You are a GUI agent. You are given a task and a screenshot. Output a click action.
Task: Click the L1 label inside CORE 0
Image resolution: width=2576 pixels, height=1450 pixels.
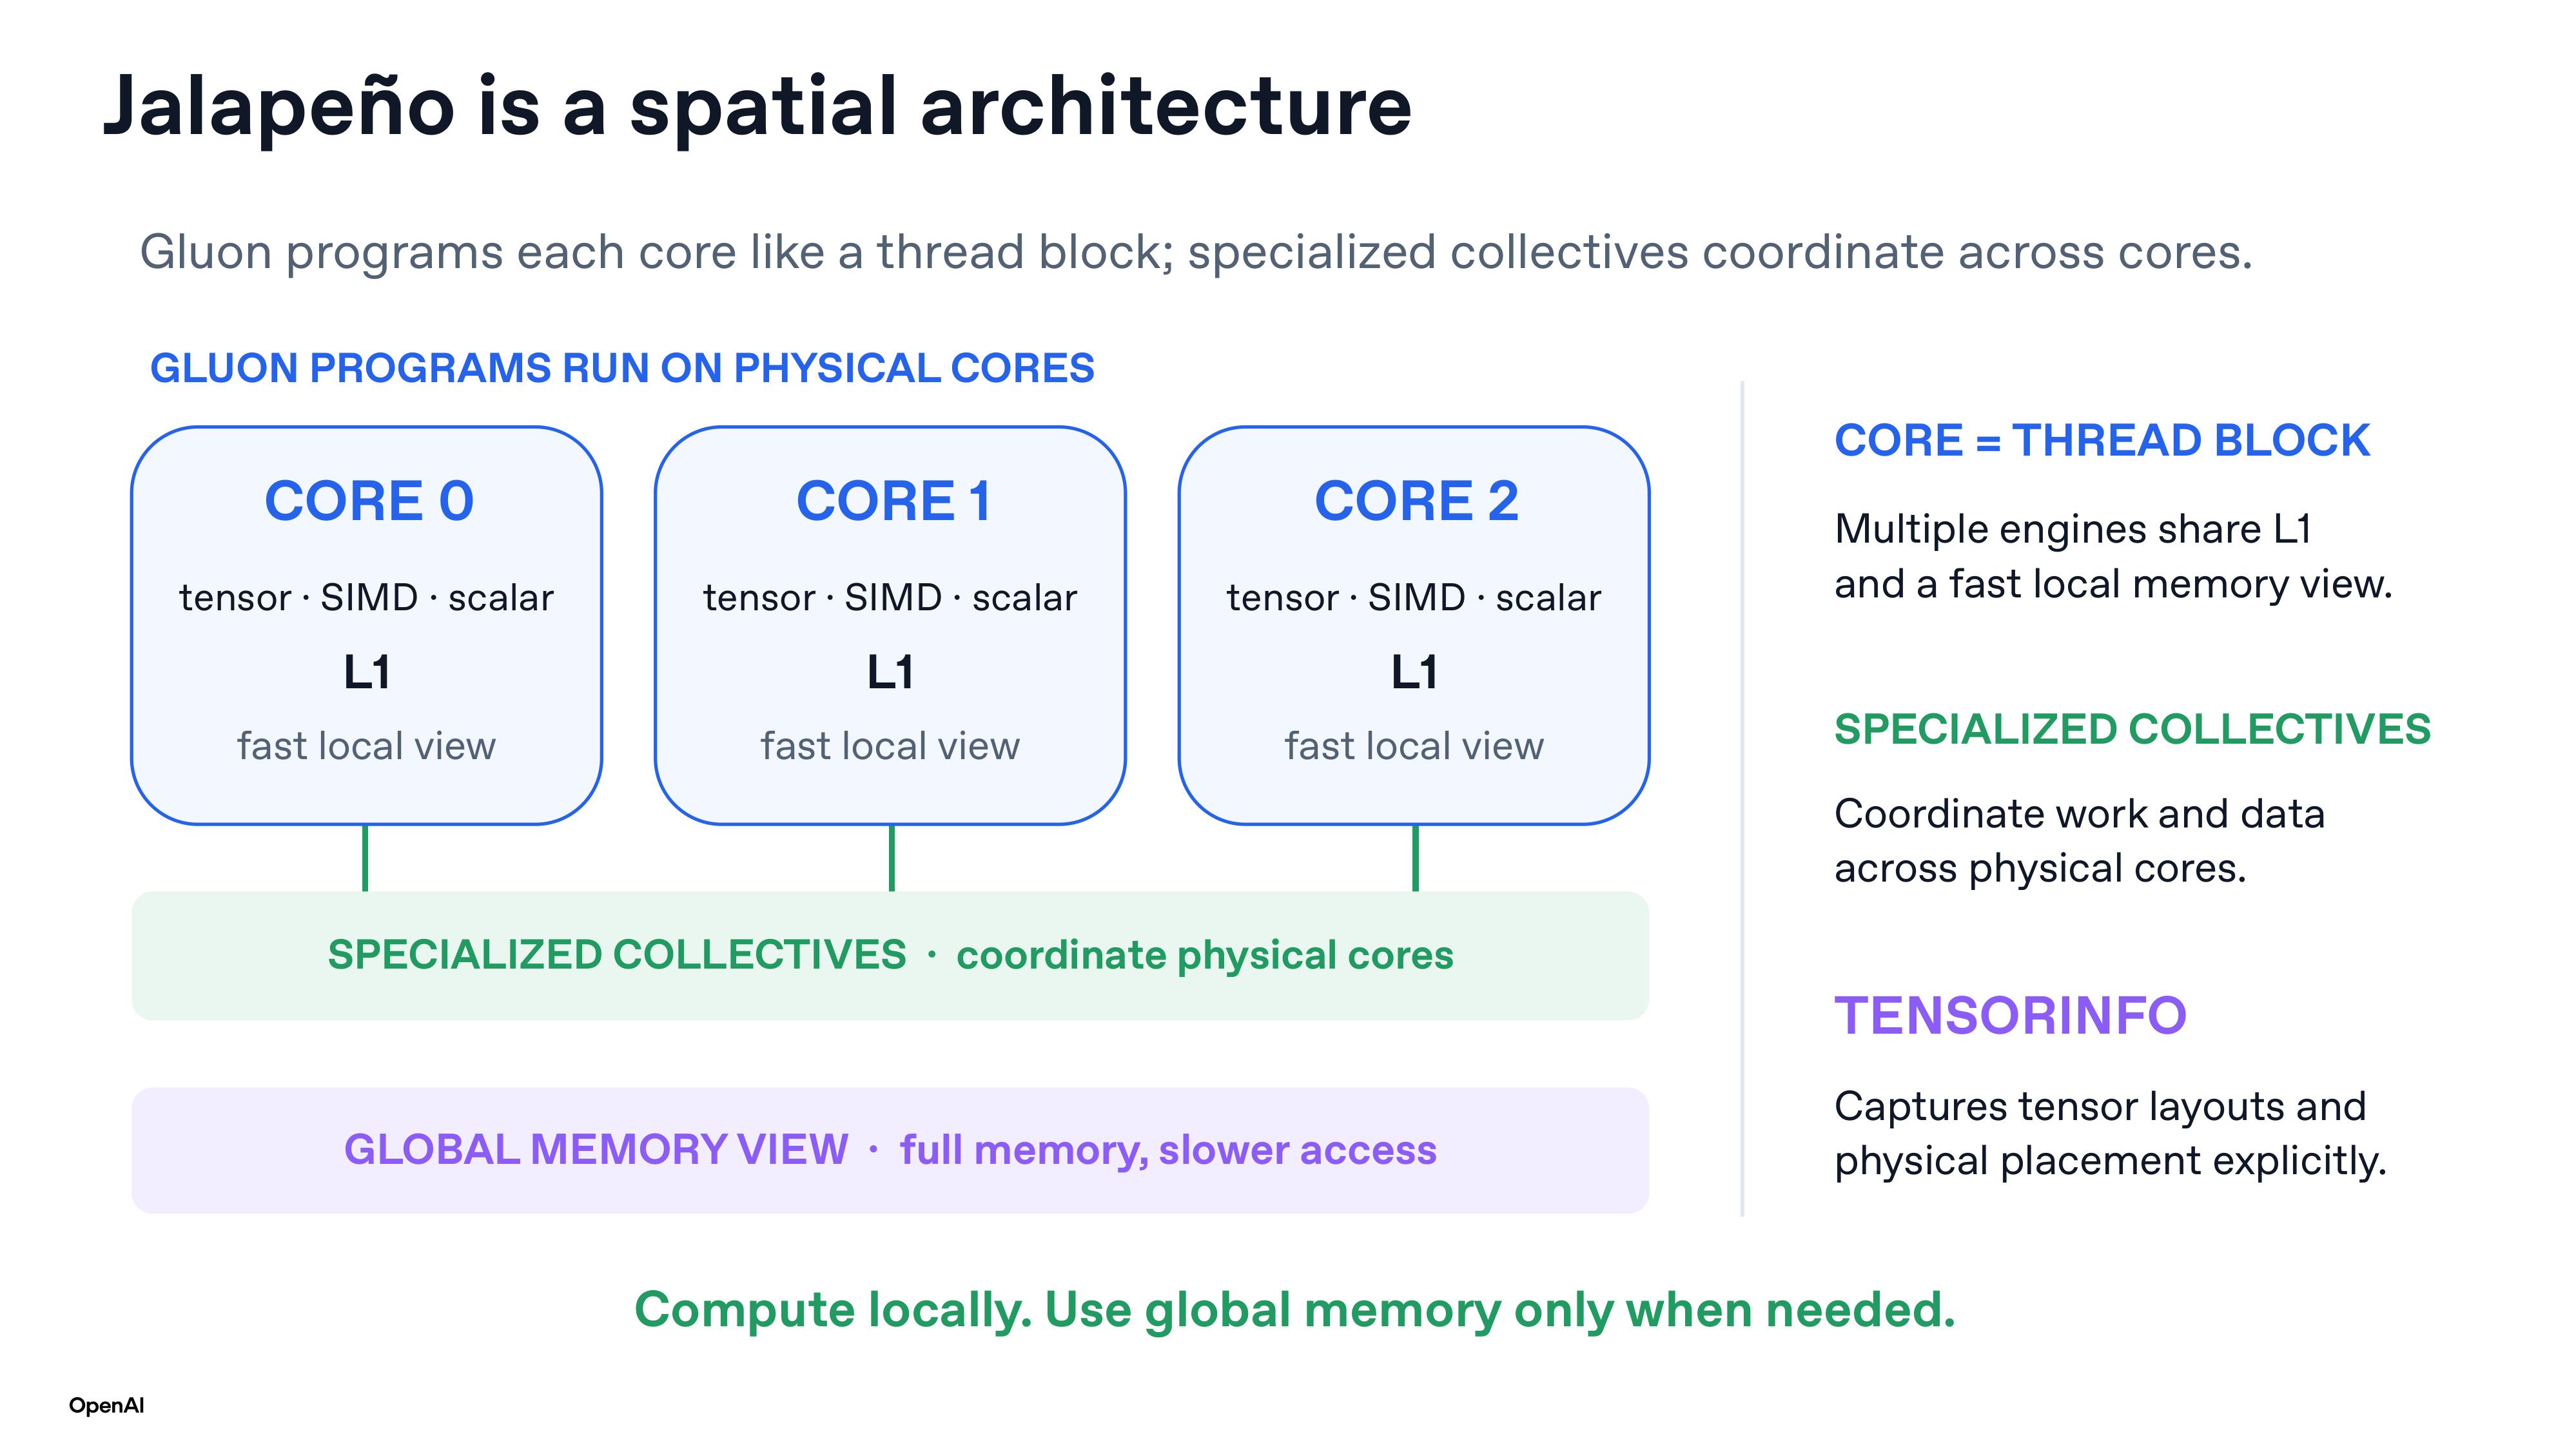tap(366, 671)
